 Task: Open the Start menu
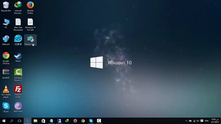4,121
